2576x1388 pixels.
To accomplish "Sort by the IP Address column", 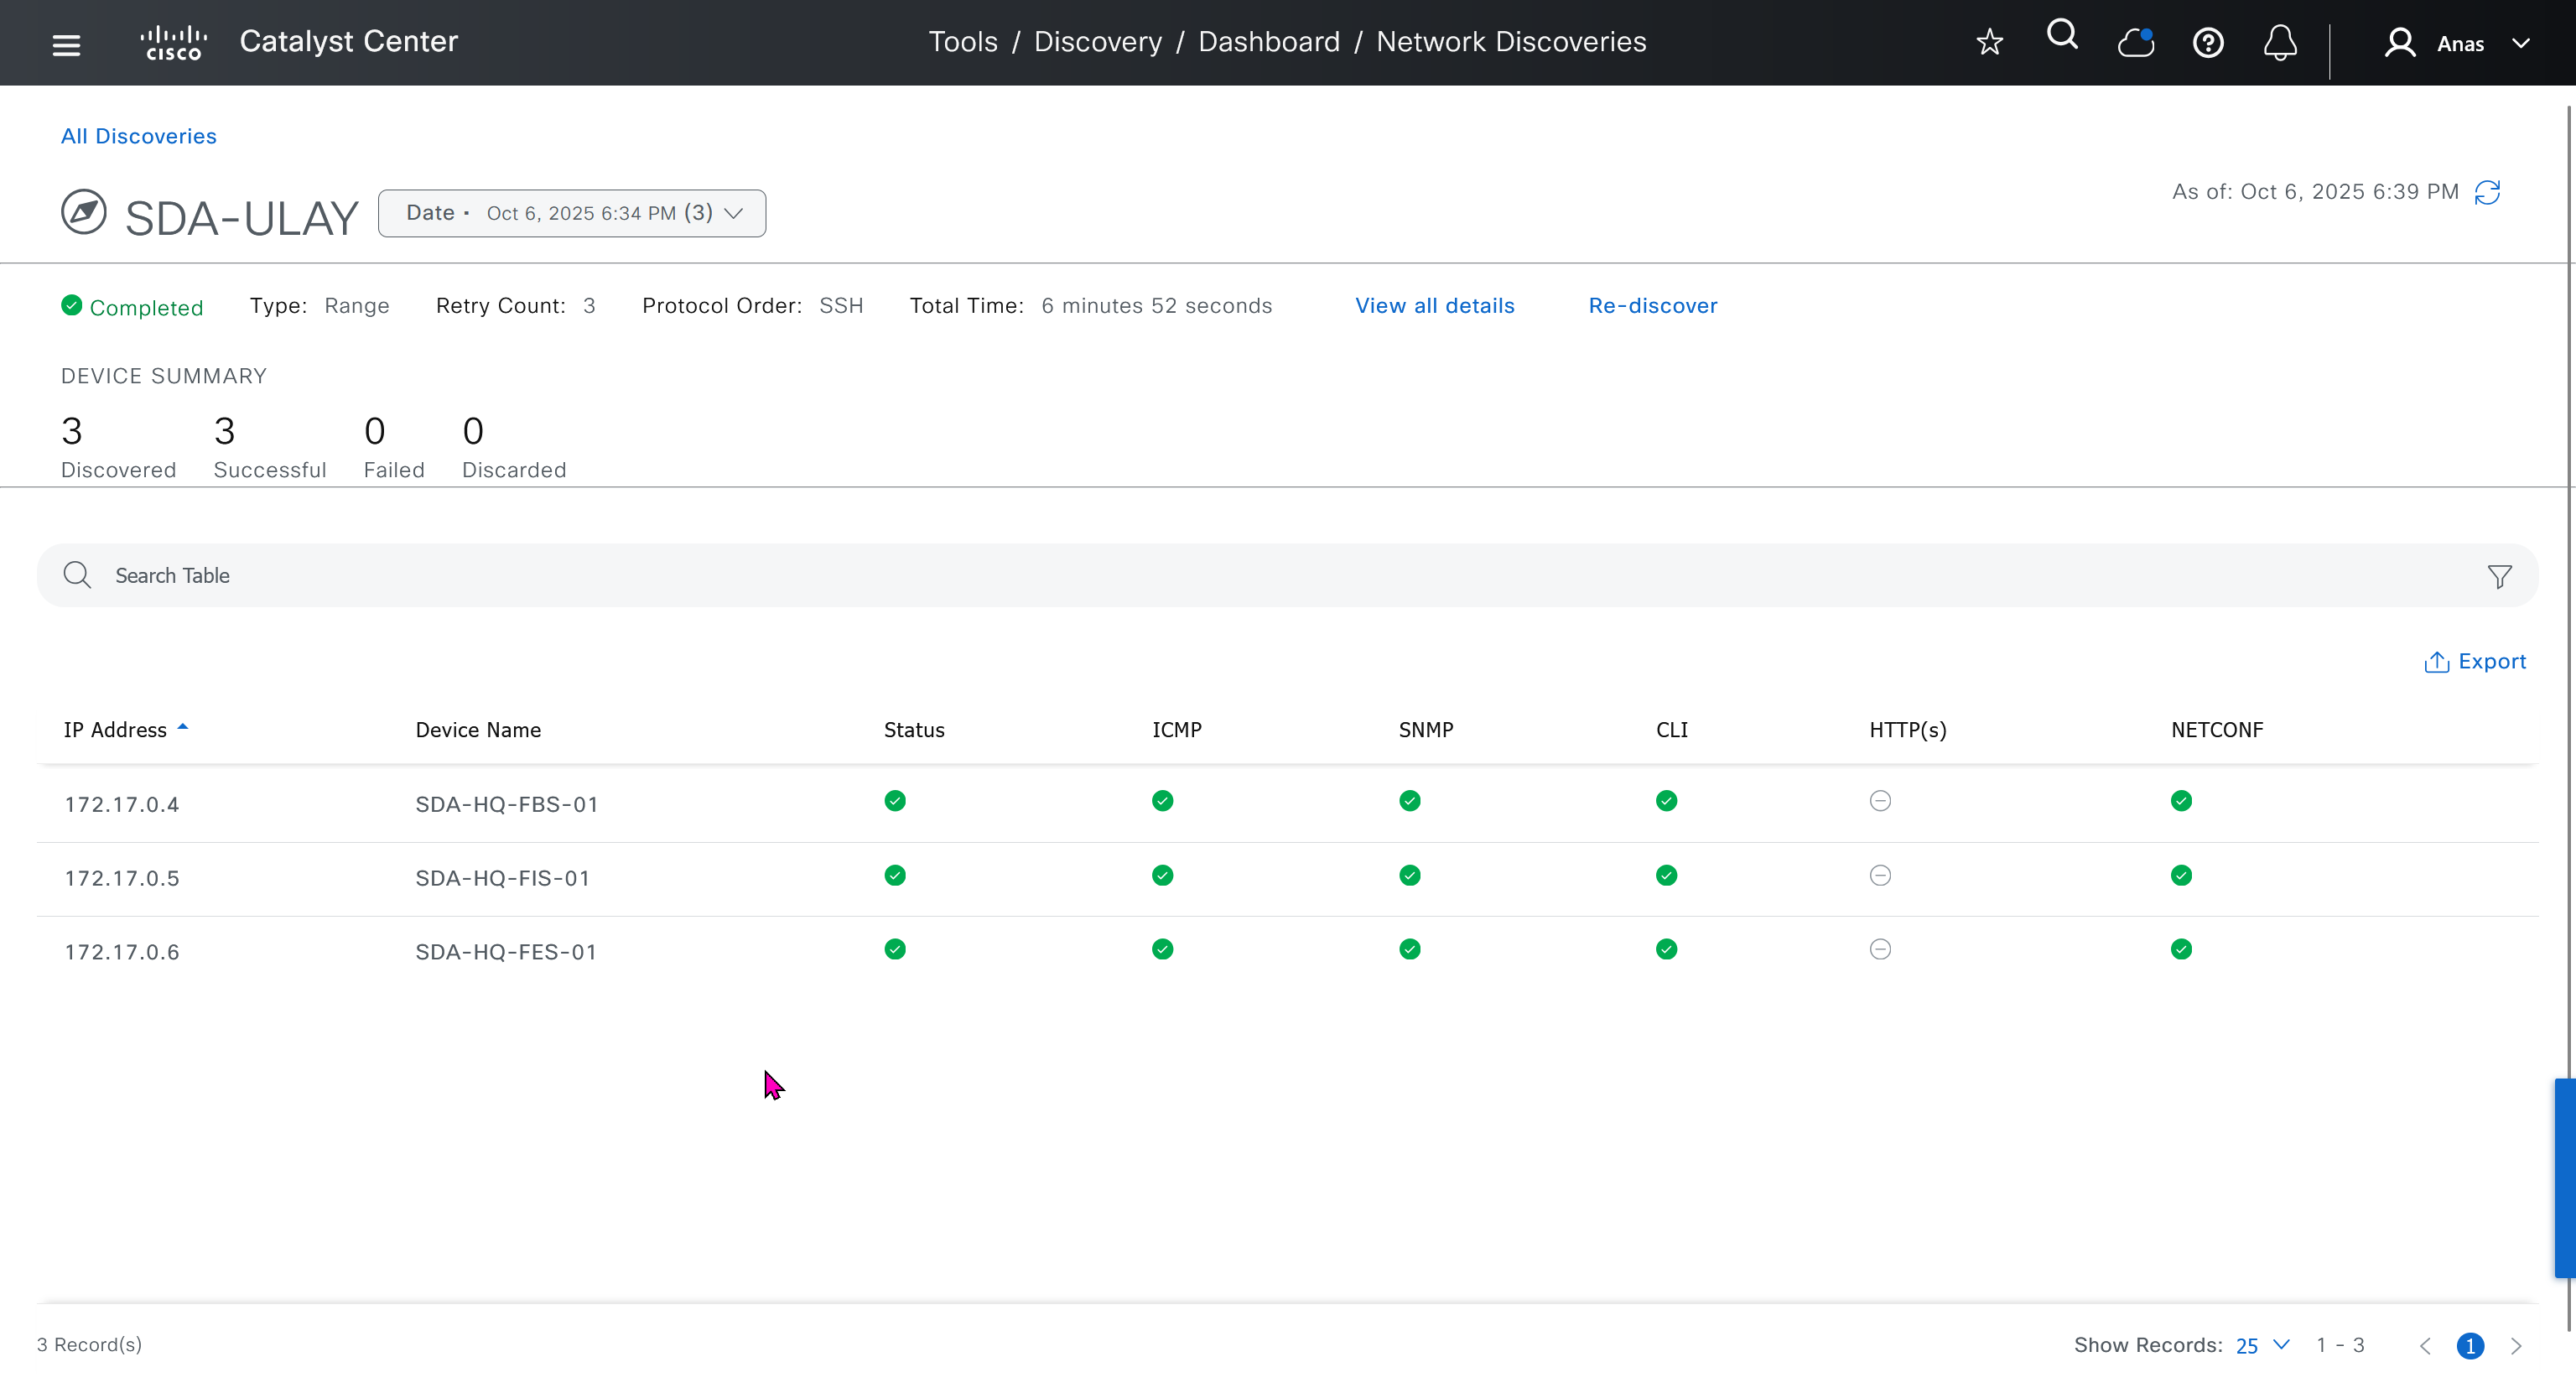I will point(116,730).
